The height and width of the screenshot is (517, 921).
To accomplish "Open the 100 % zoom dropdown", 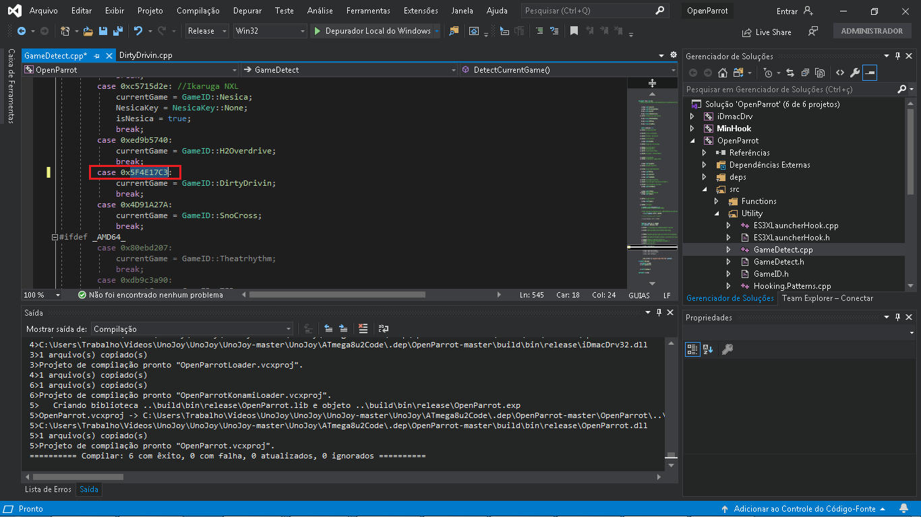I will pos(42,295).
